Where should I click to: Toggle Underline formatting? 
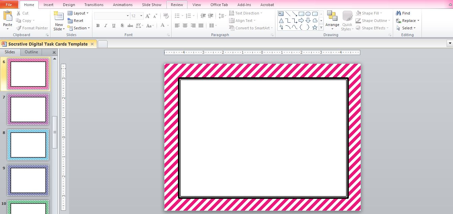pyautogui.click(x=114, y=26)
